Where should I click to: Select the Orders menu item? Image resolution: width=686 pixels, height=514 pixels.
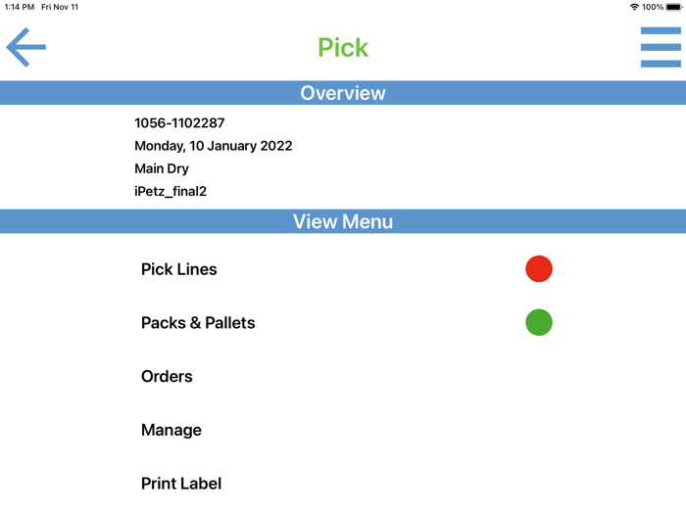click(167, 377)
